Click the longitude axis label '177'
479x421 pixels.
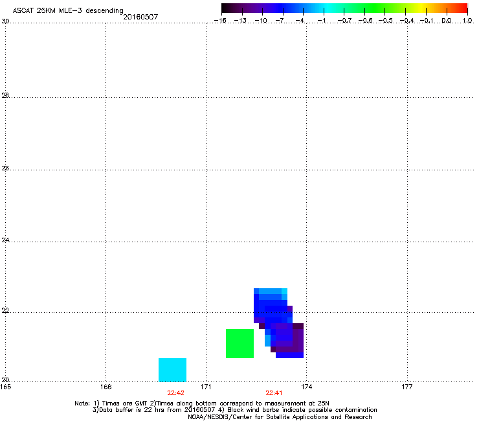click(407, 387)
